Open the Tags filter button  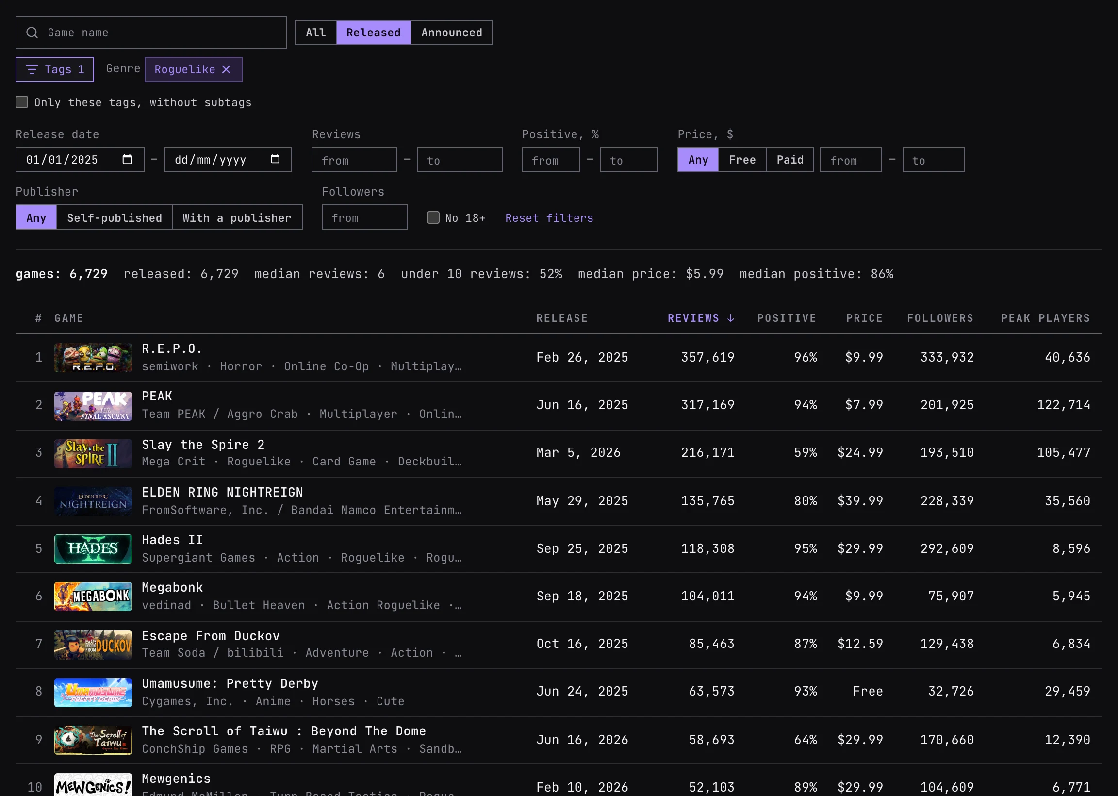click(55, 69)
